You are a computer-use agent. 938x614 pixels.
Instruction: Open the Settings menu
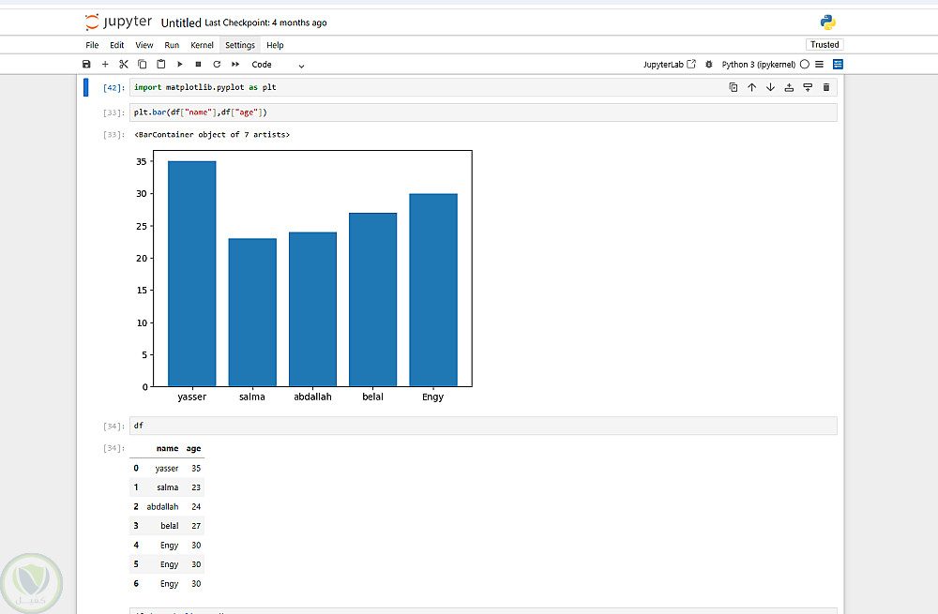(240, 45)
